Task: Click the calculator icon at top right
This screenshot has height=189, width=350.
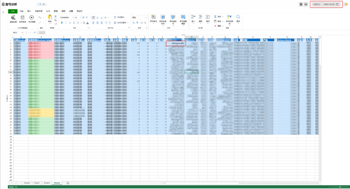Action: coord(301,4)
